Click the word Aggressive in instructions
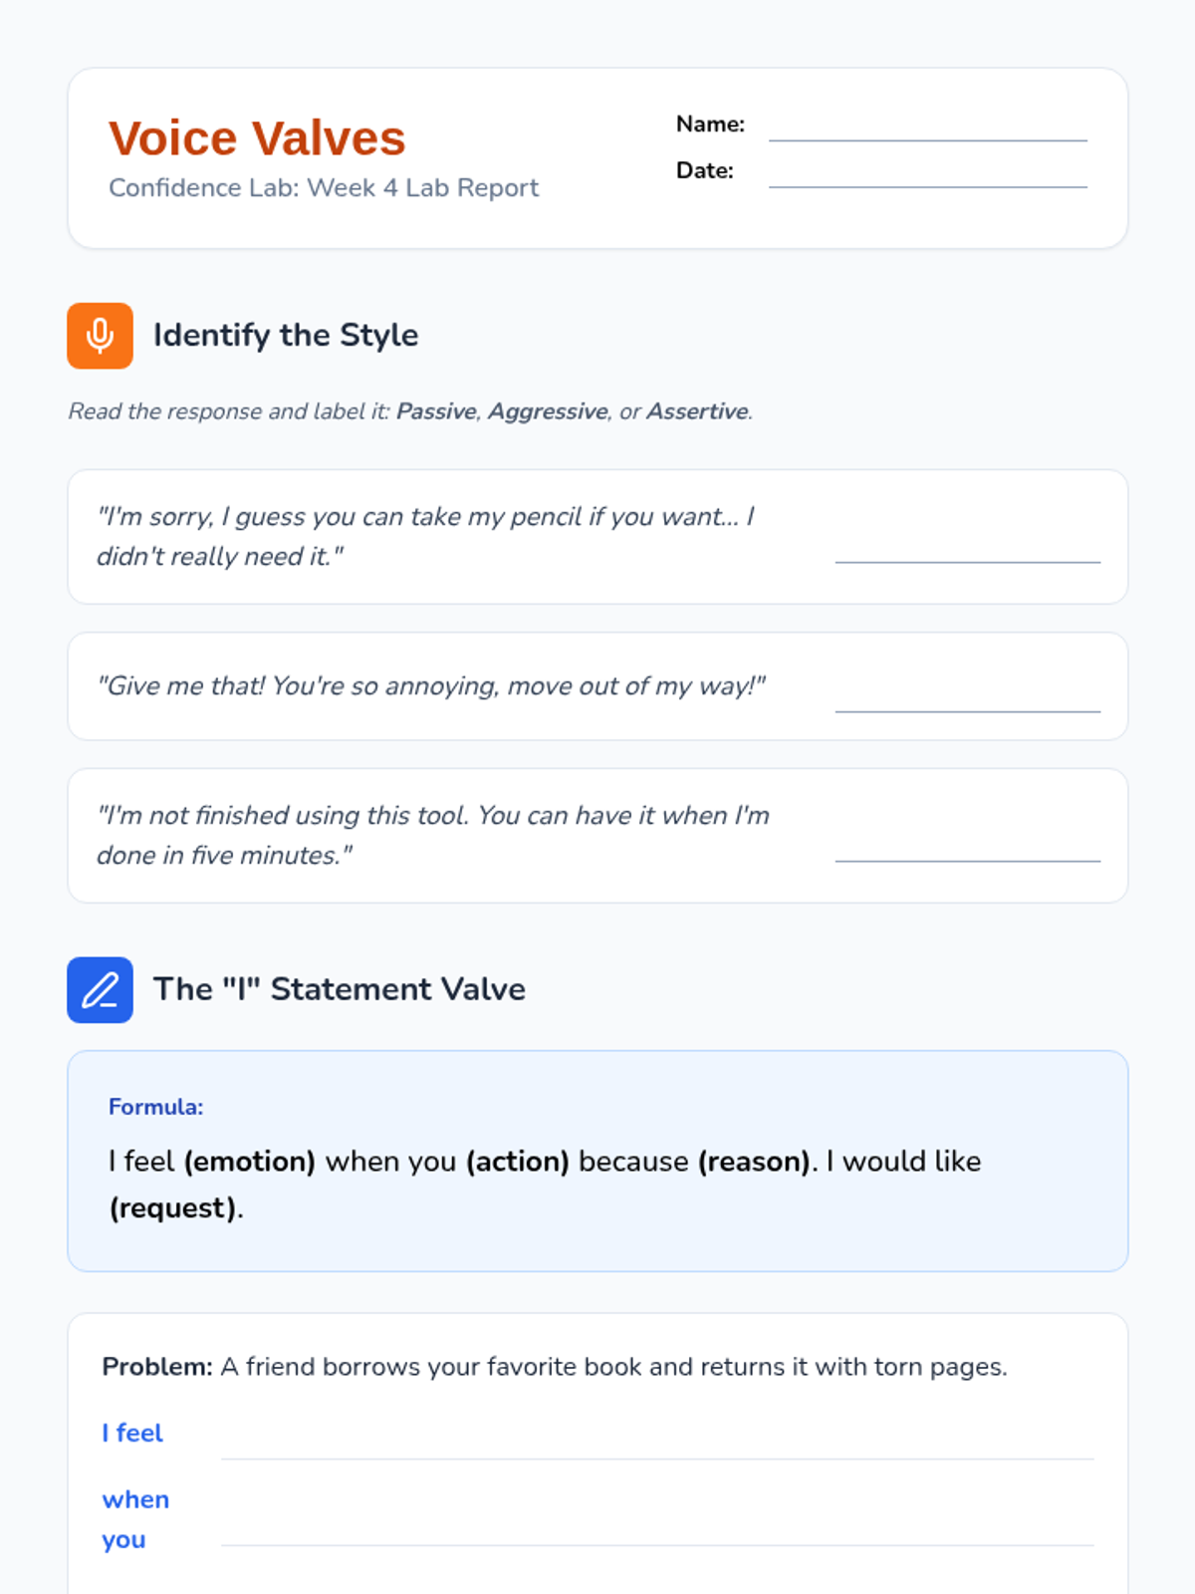 (x=548, y=411)
